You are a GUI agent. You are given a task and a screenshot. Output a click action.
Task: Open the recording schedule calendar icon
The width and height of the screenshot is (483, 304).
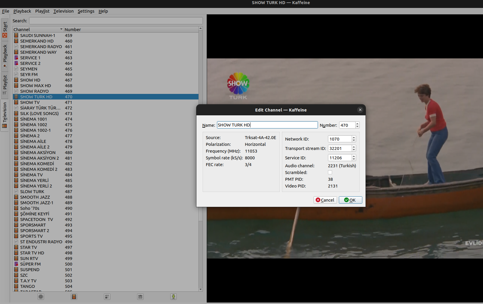pos(140,297)
